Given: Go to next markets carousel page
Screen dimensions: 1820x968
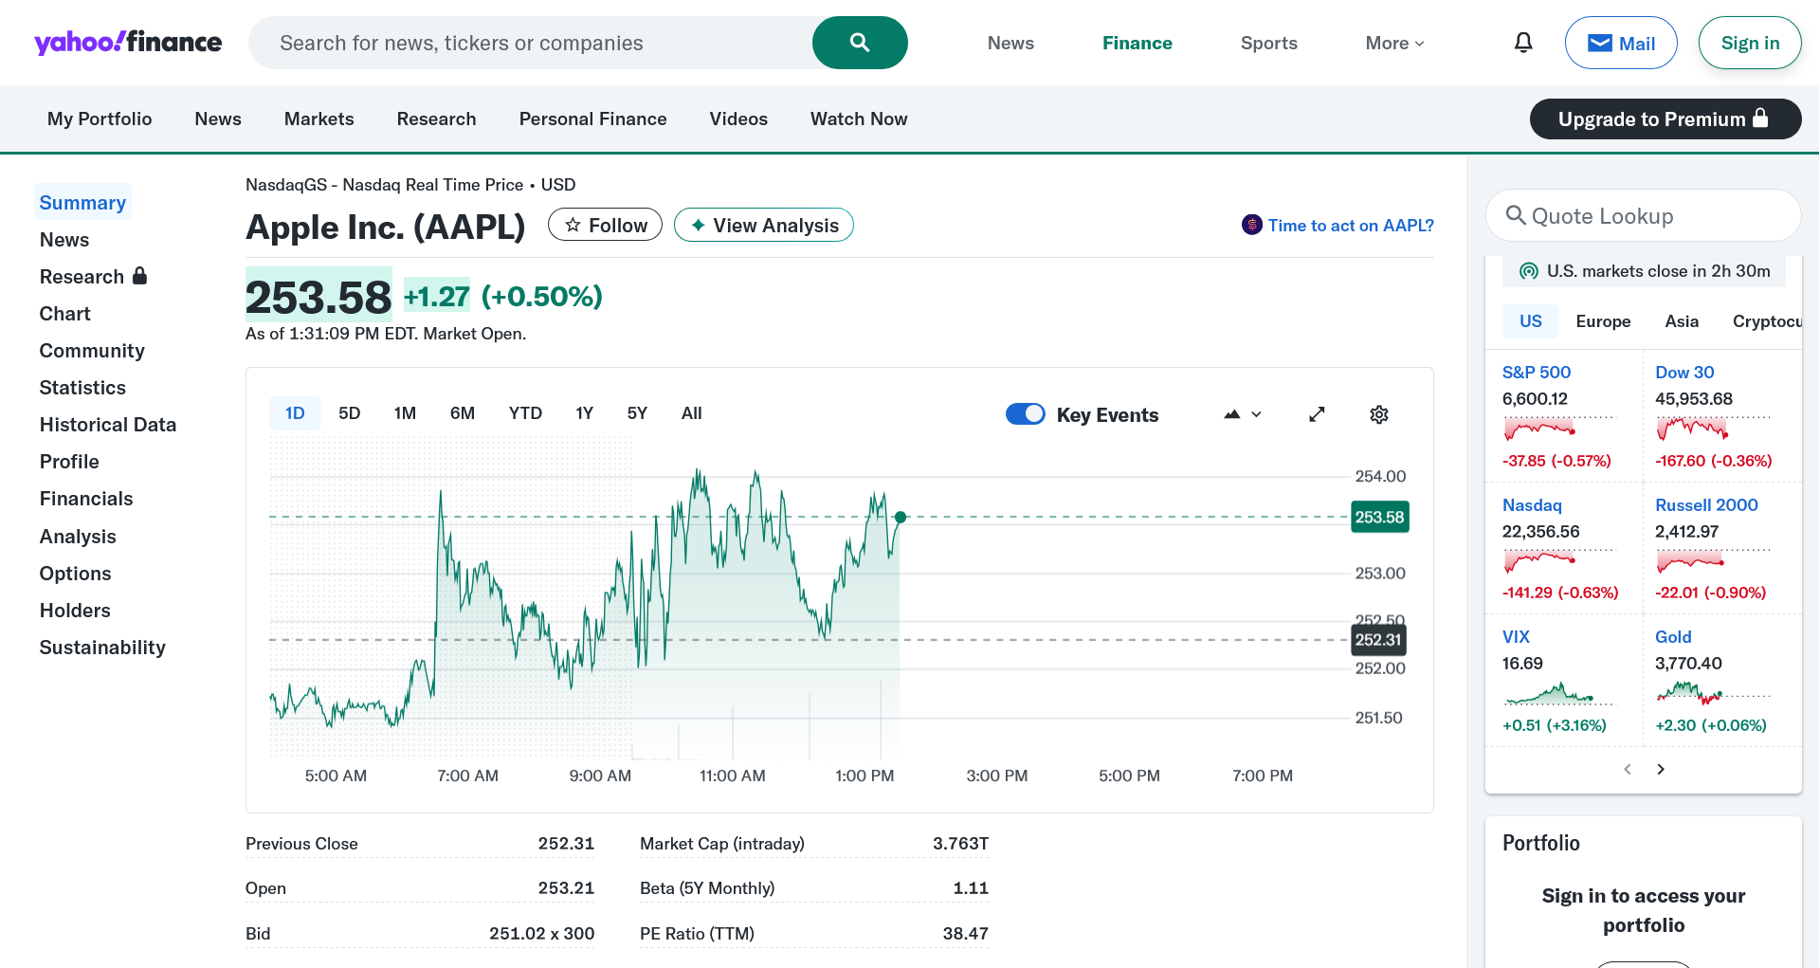Looking at the screenshot, I should coord(1661,769).
